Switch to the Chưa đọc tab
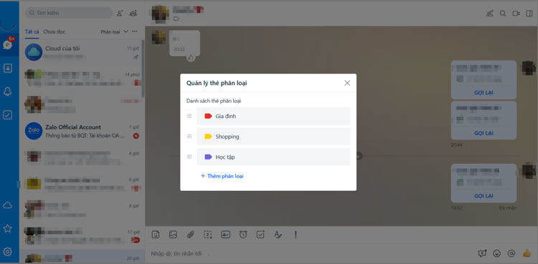538x264 pixels. pyautogui.click(x=55, y=31)
